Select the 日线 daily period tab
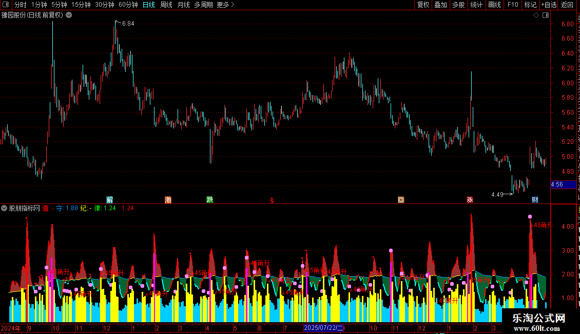 149,5
